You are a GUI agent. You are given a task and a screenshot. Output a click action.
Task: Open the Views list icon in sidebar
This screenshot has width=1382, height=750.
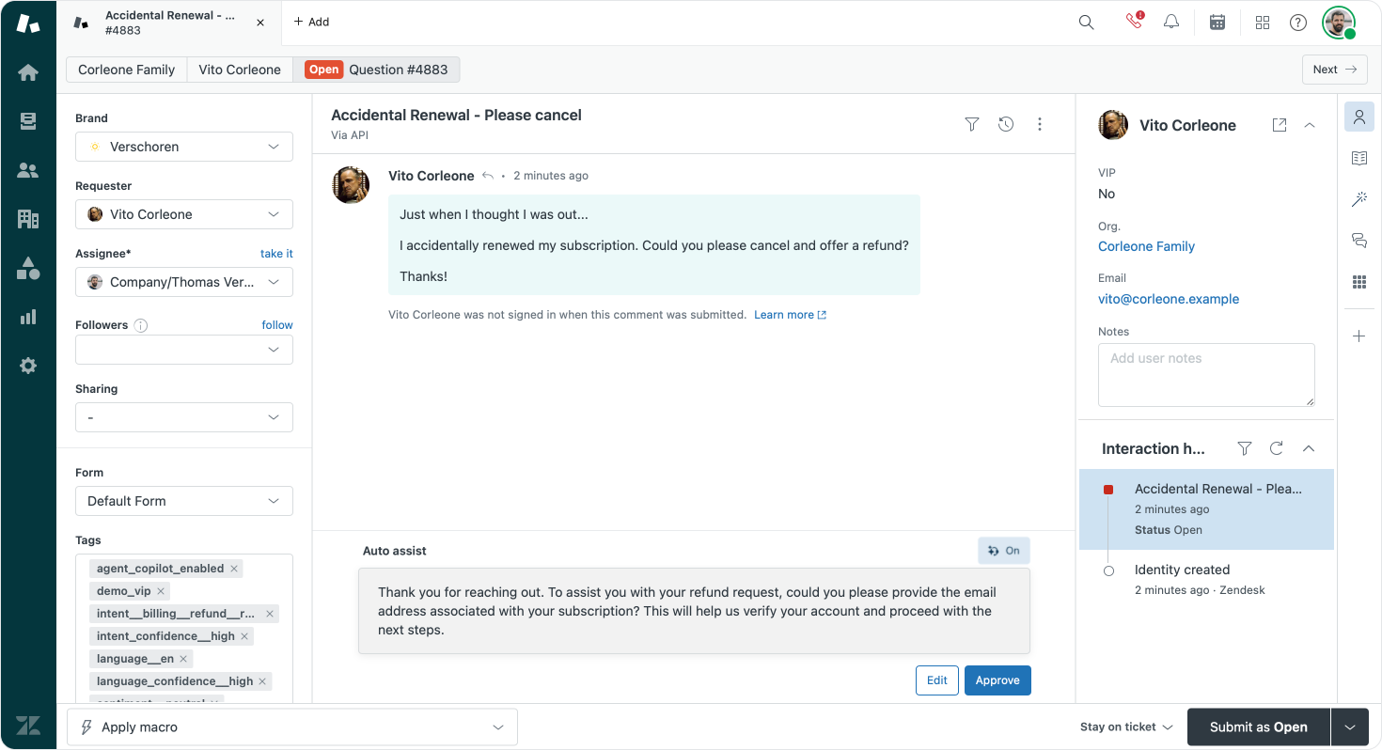pos(28,121)
